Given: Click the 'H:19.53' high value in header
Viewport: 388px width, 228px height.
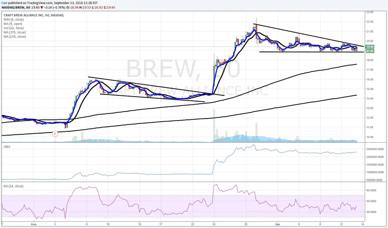Looking at the screenshot, I should pos(85,7).
